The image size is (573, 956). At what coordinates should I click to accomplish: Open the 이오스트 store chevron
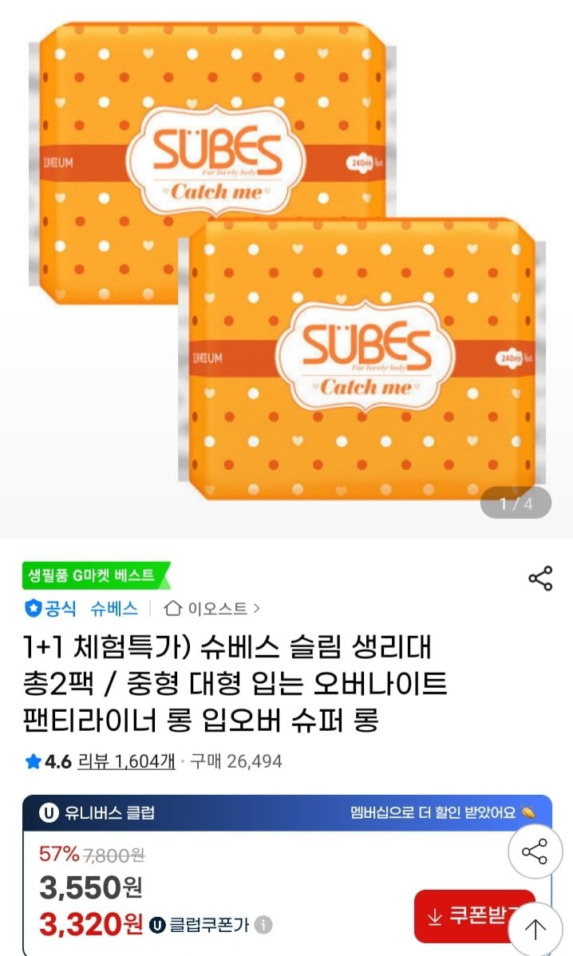pyautogui.click(x=257, y=608)
